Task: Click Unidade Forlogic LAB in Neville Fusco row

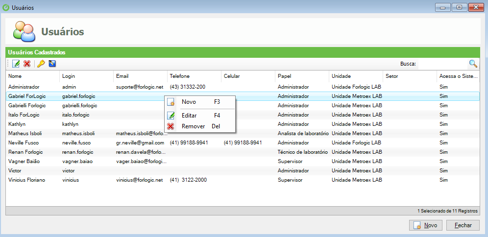Action: click(x=356, y=143)
